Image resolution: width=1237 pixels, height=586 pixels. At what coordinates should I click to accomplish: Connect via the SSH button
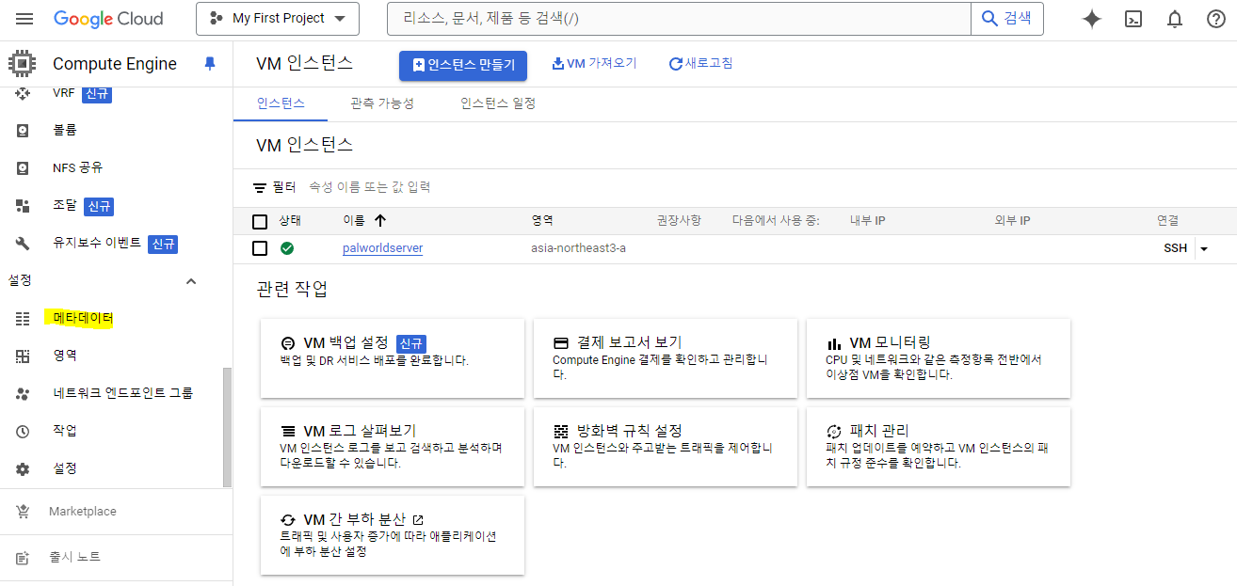click(1176, 249)
